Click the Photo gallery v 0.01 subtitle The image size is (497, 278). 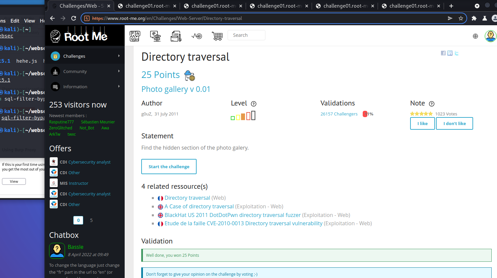(176, 89)
